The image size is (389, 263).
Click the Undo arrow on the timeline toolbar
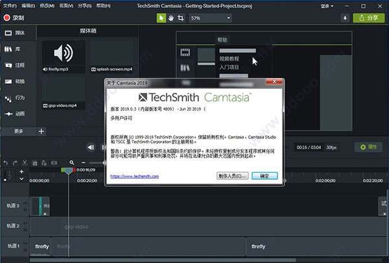click(x=5, y=163)
